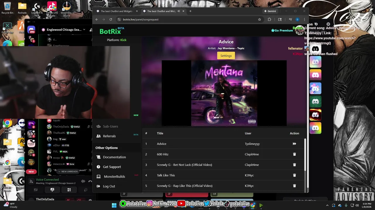Screen dimensions: 375x210
Task: Open Recycle Bin desktop icon
Action: (7, 8)
